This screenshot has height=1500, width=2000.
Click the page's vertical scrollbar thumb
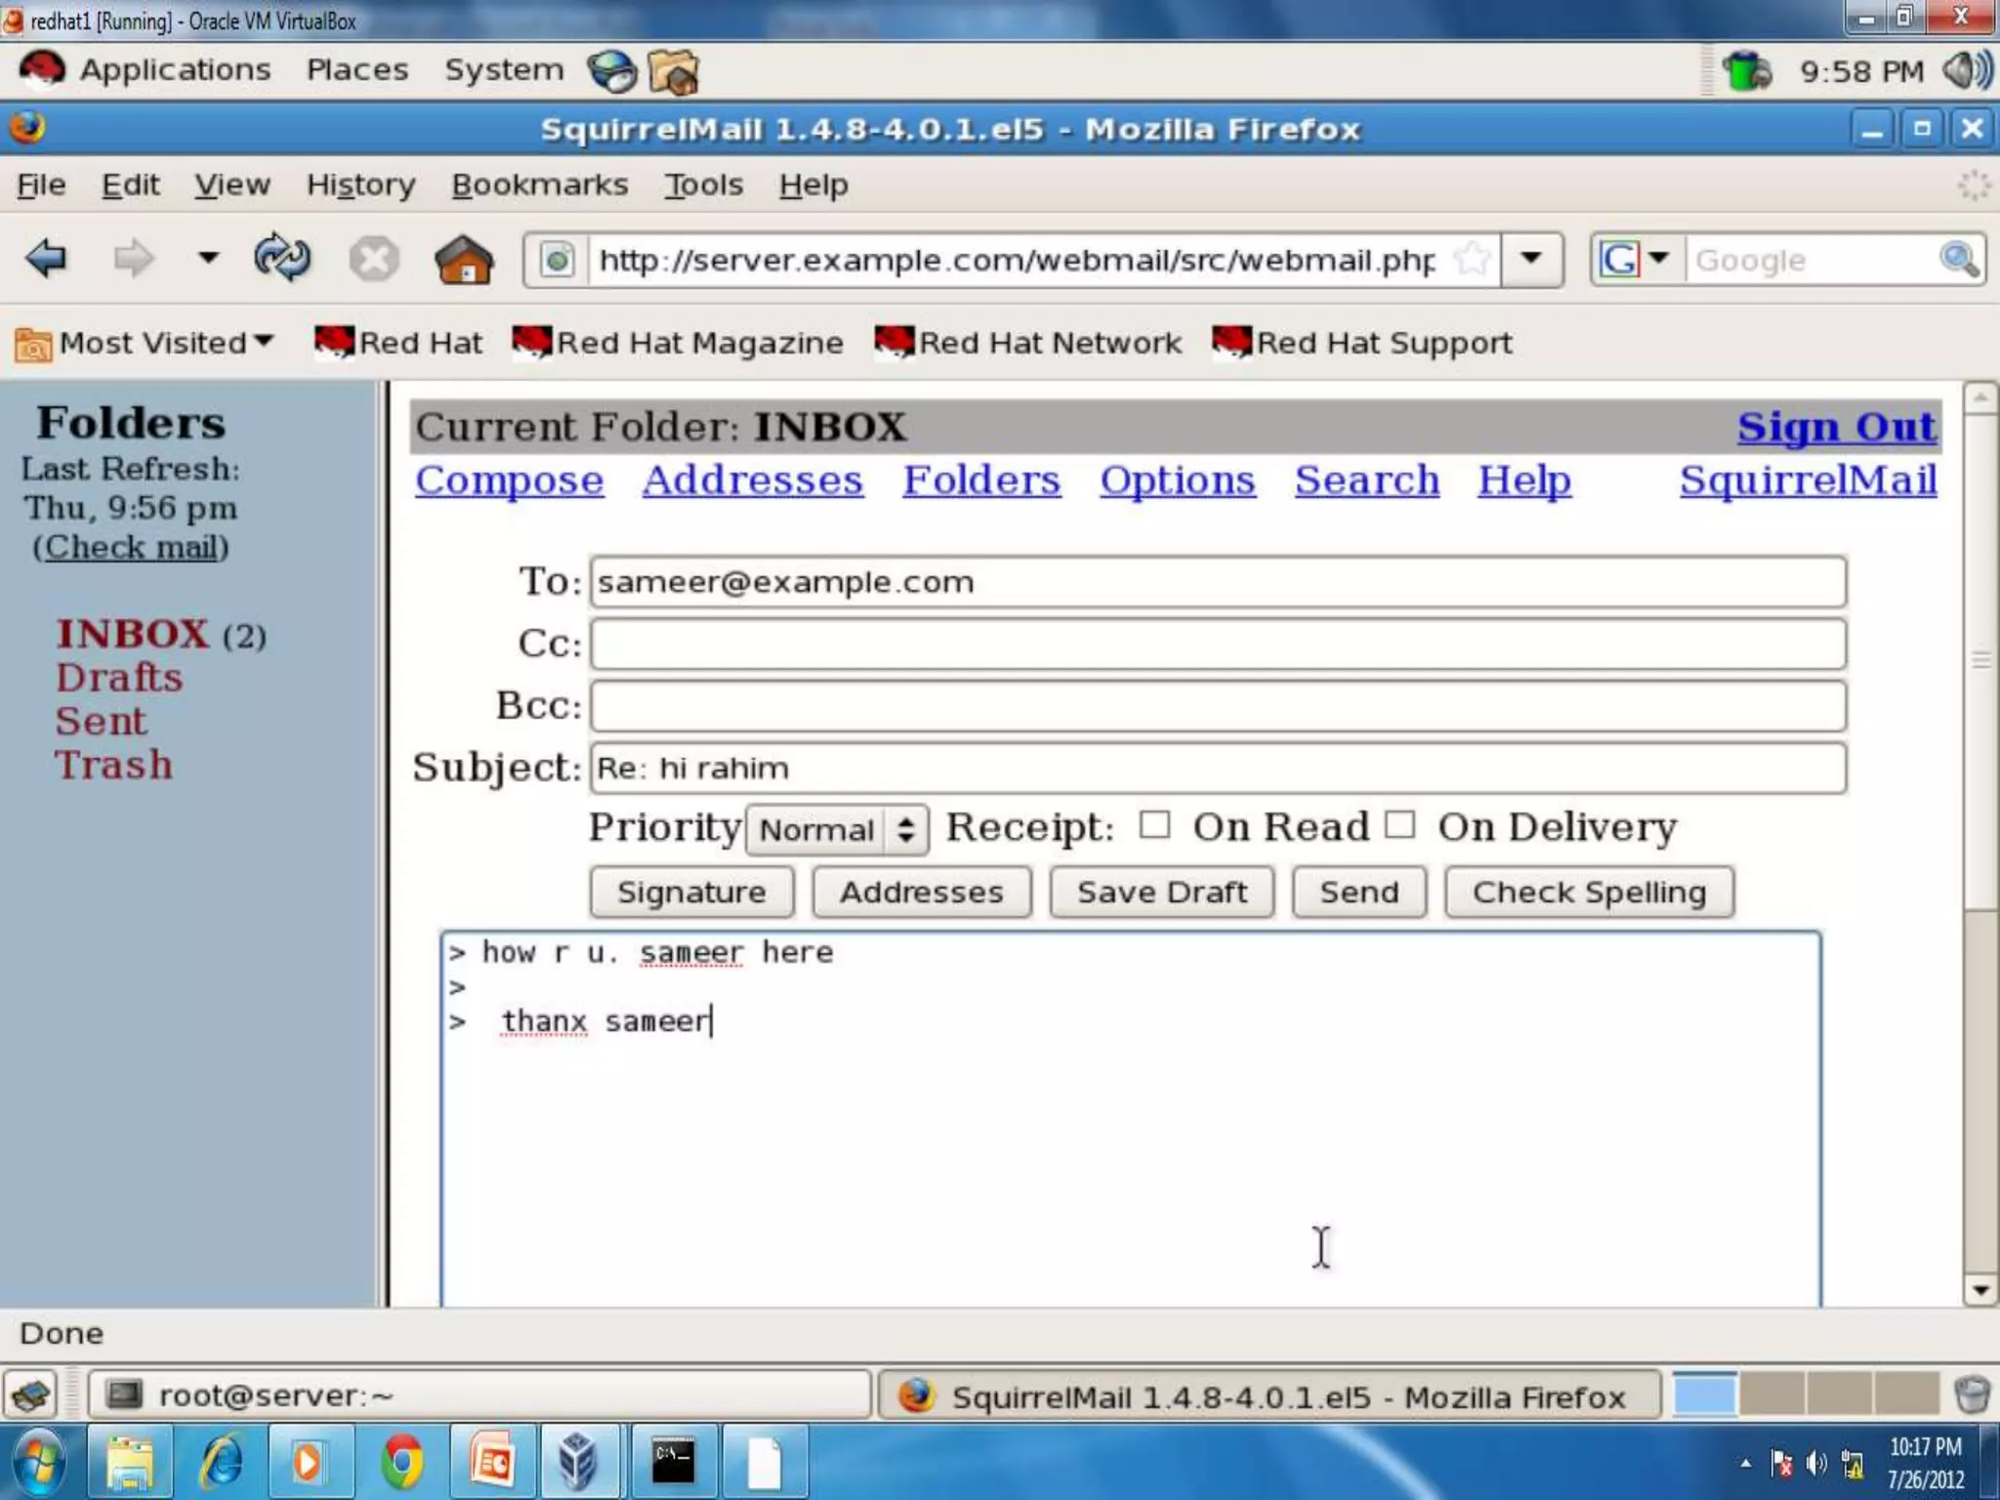pyautogui.click(x=1979, y=660)
